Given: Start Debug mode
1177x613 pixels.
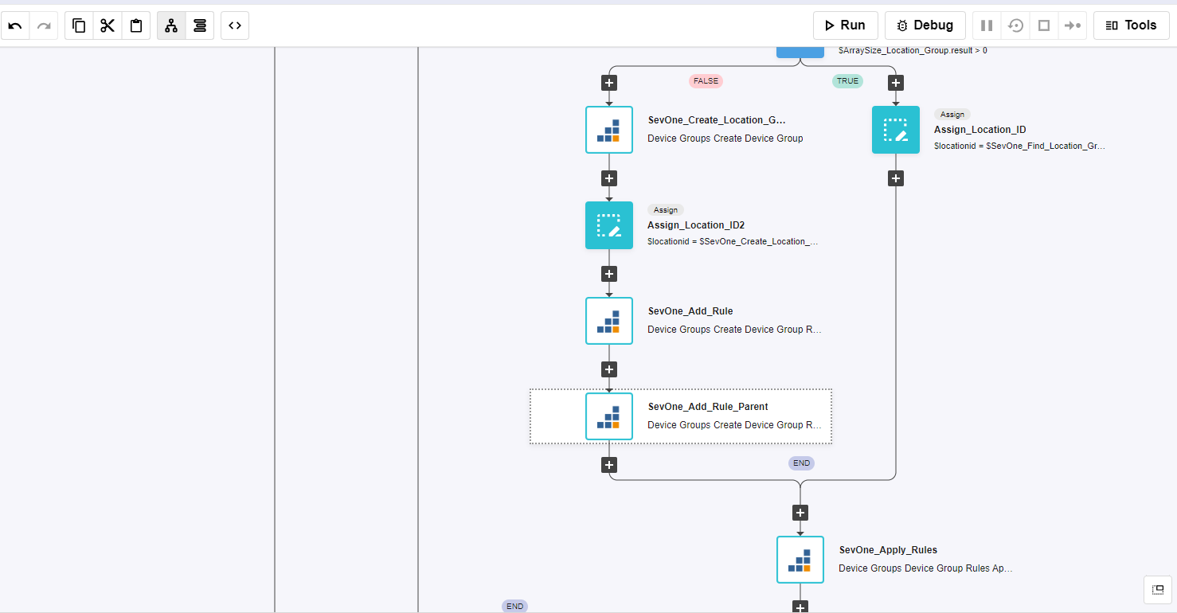Looking at the screenshot, I should pos(925,25).
